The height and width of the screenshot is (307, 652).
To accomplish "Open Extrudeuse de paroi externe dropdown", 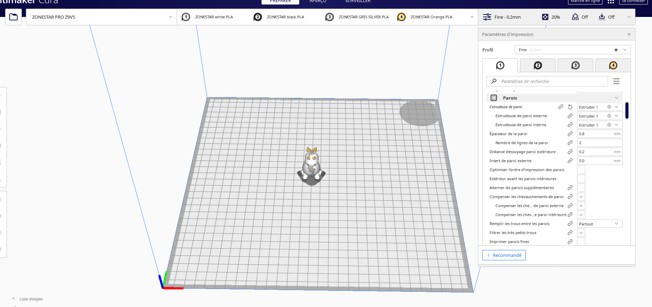I will (599, 116).
